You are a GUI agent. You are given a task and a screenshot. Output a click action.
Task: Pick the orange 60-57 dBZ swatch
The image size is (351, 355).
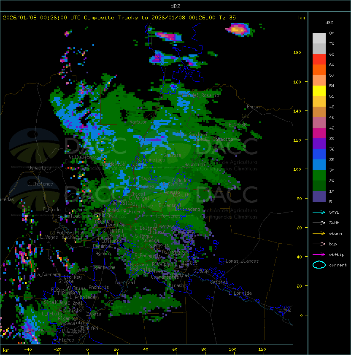click(319, 70)
